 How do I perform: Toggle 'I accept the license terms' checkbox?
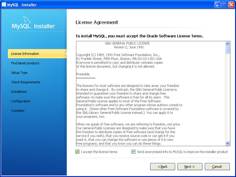(x=77, y=152)
